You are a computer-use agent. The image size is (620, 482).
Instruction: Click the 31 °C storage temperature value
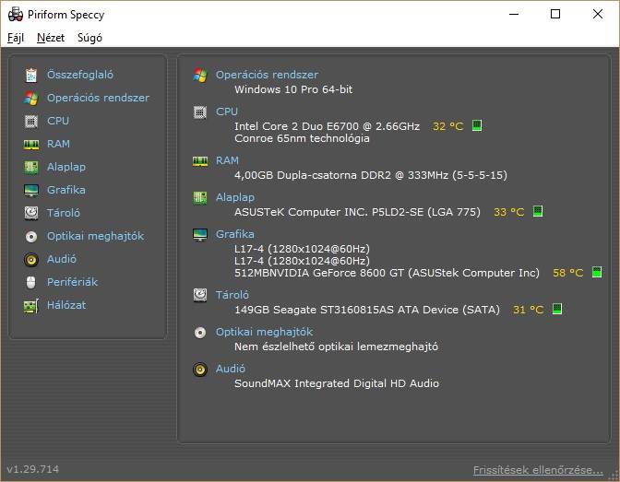click(x=529, y=310)
